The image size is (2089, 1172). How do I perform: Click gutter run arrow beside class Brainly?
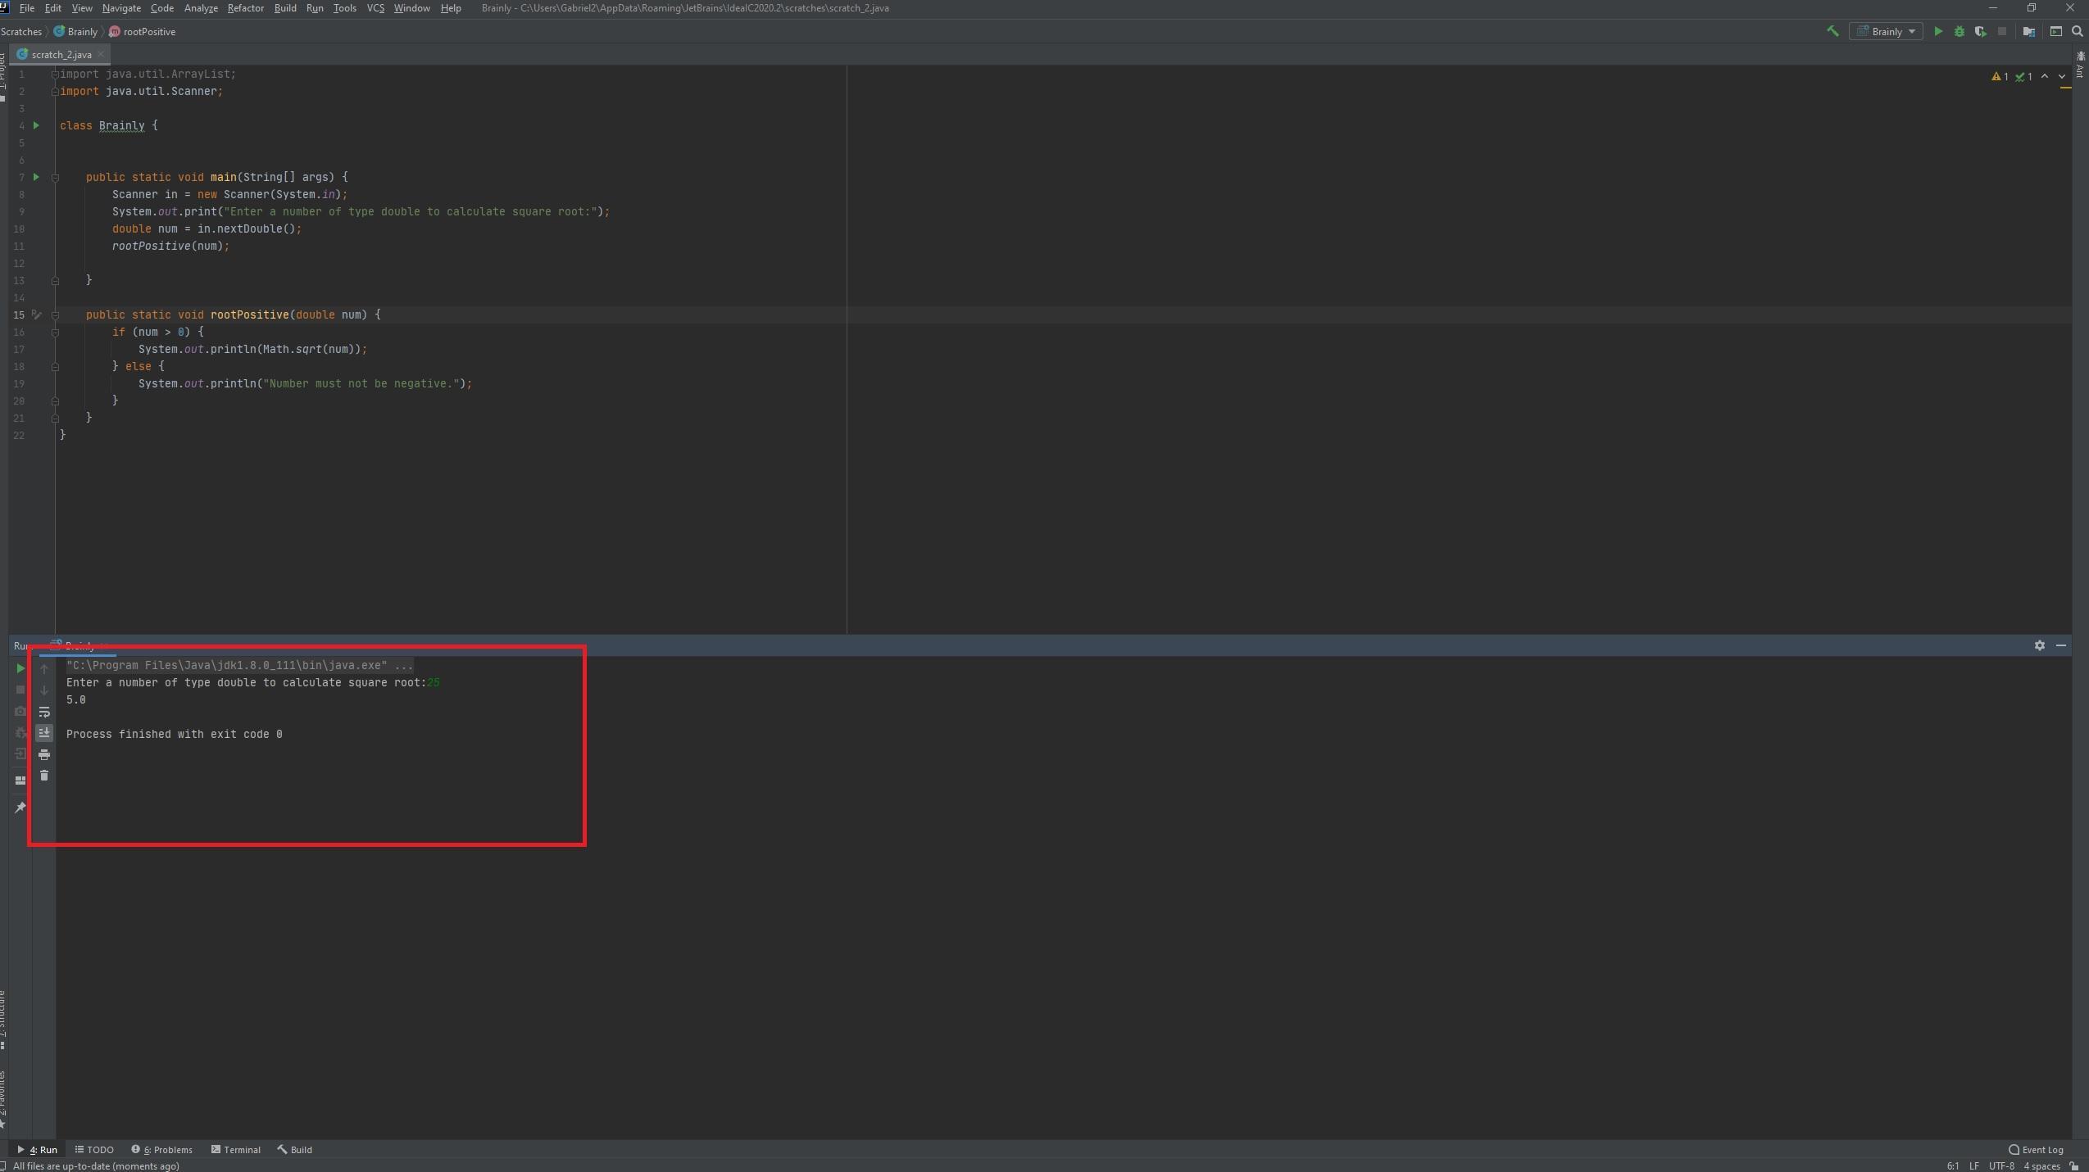(36, 125)
